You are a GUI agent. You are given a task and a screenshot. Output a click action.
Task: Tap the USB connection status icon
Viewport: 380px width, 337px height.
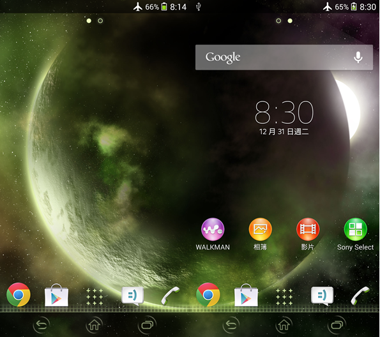199,7
